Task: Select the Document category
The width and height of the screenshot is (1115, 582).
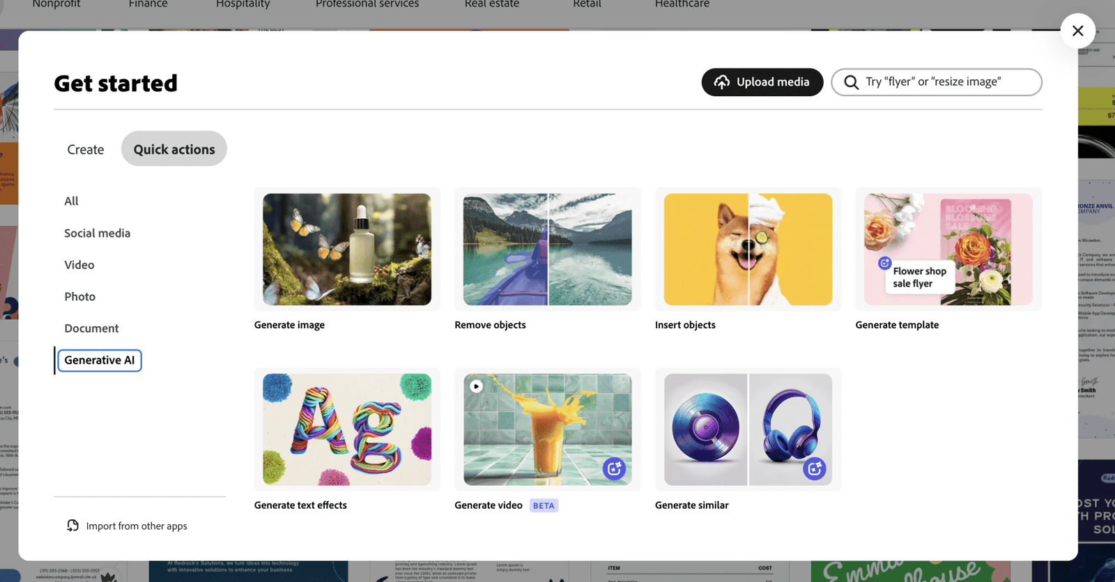Action: 91,328
